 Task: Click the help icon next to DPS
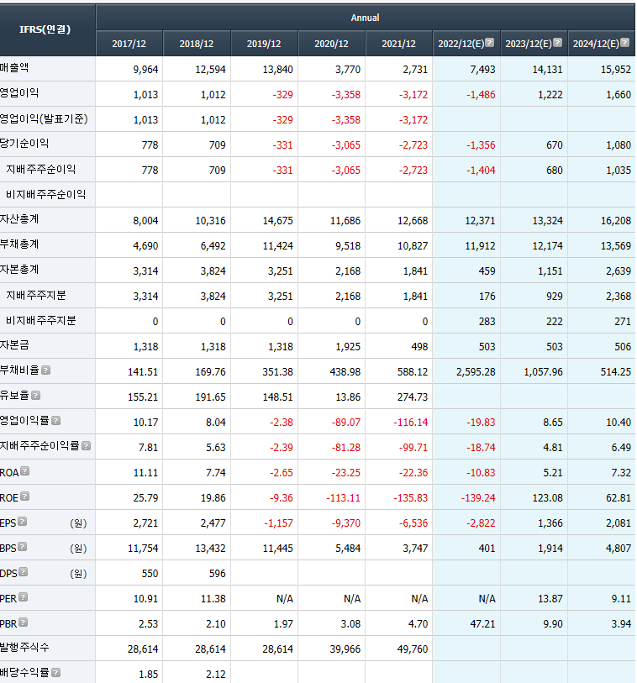[x=23, y=572]
